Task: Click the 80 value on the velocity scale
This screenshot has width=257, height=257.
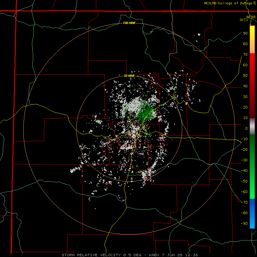Action: (x=245, y=44)
